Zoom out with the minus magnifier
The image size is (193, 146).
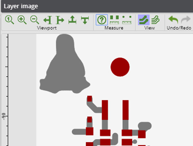click(35, 20)
